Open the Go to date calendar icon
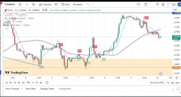Image resolution: width=181 pixels, height=97 pixels. (x=47, y=83)
